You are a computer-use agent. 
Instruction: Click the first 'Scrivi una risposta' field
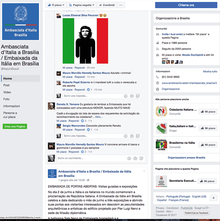point(93,96)
